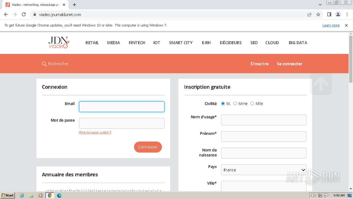353x199 pixels.
Task: Open Windows Media Player from taskbar
Action: tap(41, 195)
